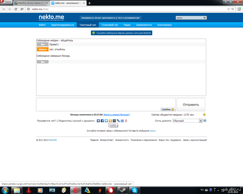Click the nekto.me logo

(x=51, y=17)
